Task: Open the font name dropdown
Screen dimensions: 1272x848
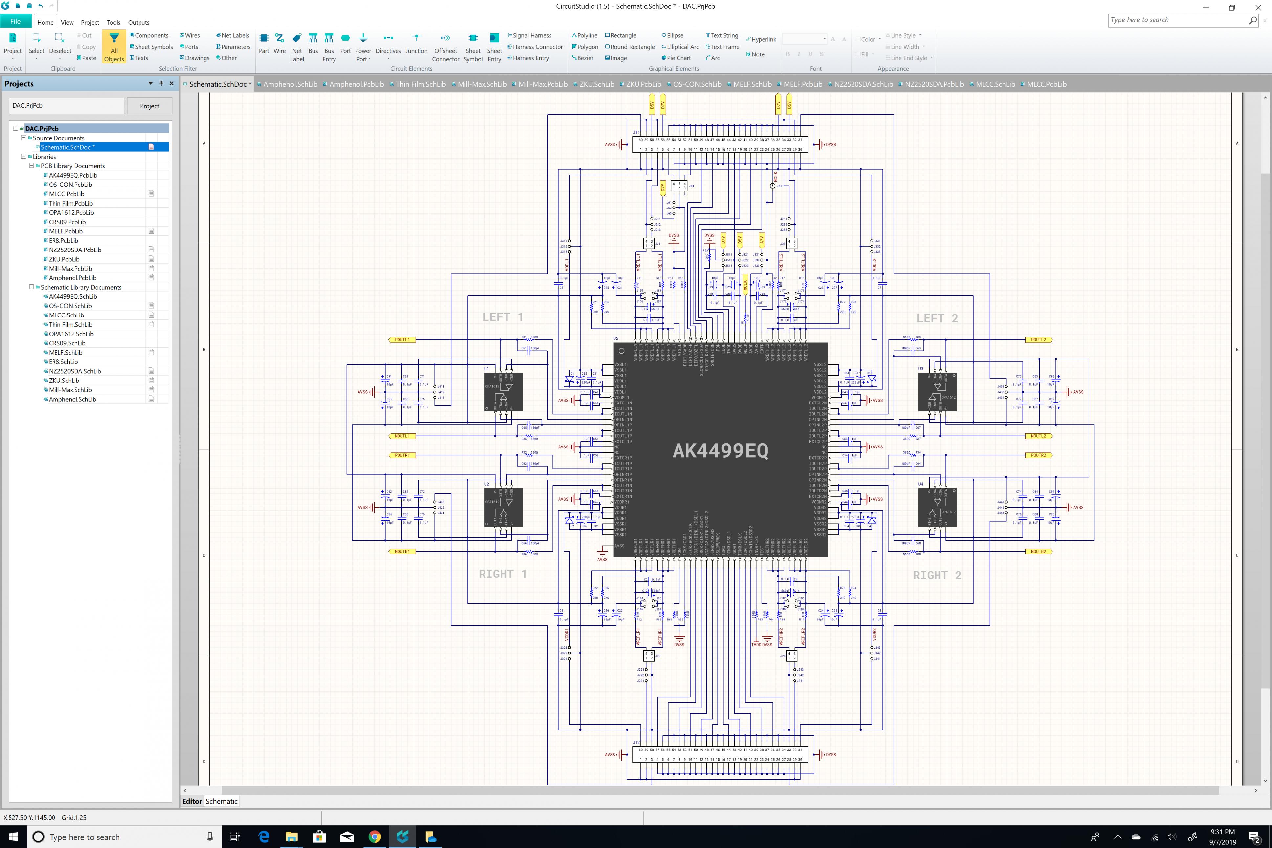Action: click(824, 39)
